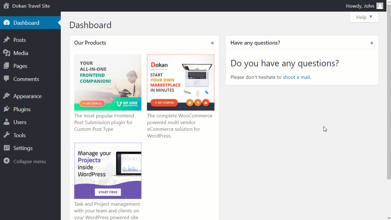Click the Collapse menu arrow icon
Viewport: 391px width, 220px height.
[6, 161]
